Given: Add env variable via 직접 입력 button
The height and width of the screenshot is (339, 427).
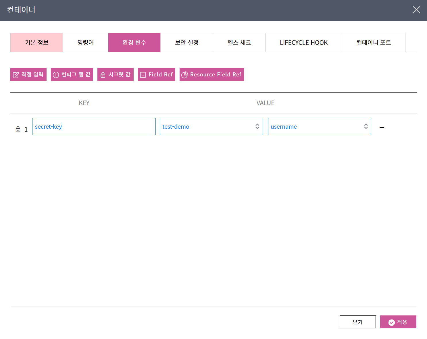Looking at the screenshot, I should click(28, 74).
